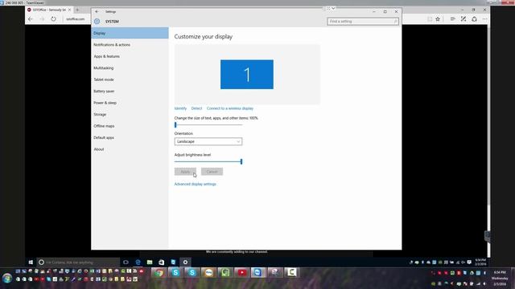Viewport: 515px width, 289px height.
Task: Open Edge reading view icon
Action: click(x=430, y=19)
